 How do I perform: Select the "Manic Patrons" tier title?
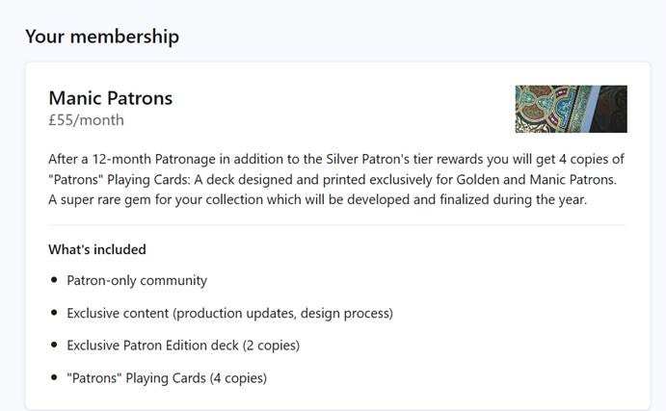tap(111, 98)
